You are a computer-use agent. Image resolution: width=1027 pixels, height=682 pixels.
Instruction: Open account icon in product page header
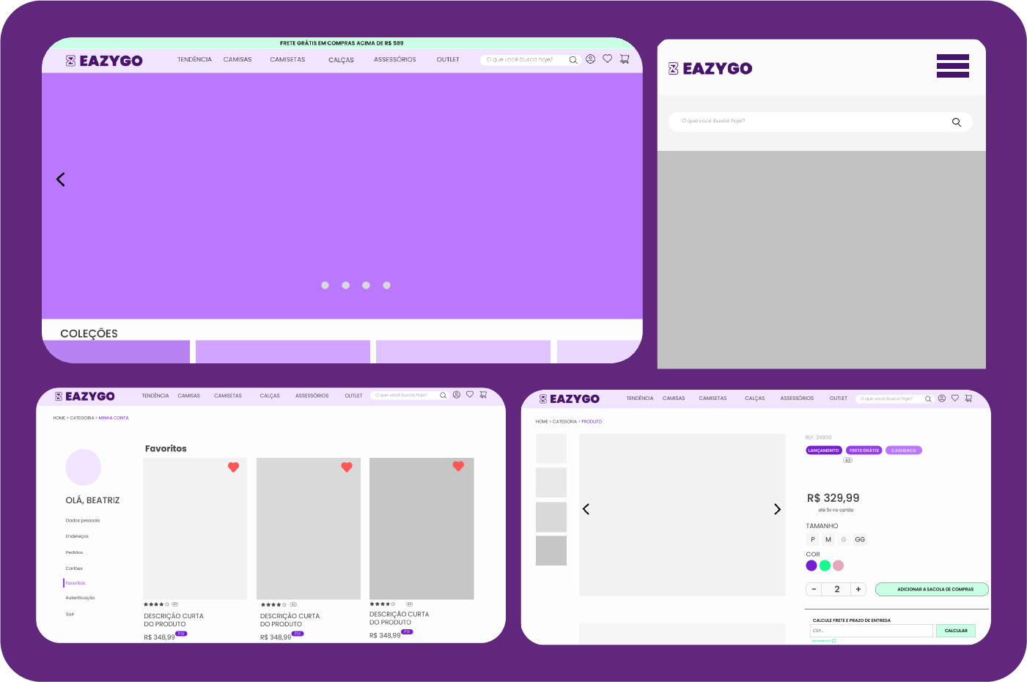(x=942, y=399)
